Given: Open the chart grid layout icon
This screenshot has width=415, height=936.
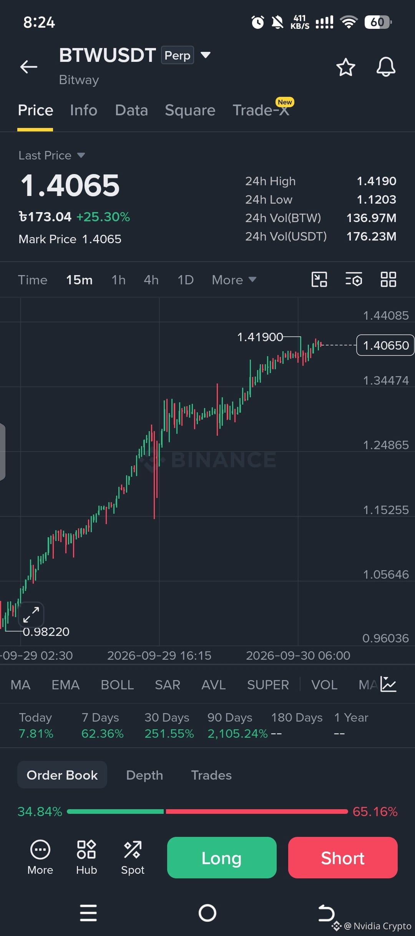Looking at the screenshot, I should [x=388, y=279].
